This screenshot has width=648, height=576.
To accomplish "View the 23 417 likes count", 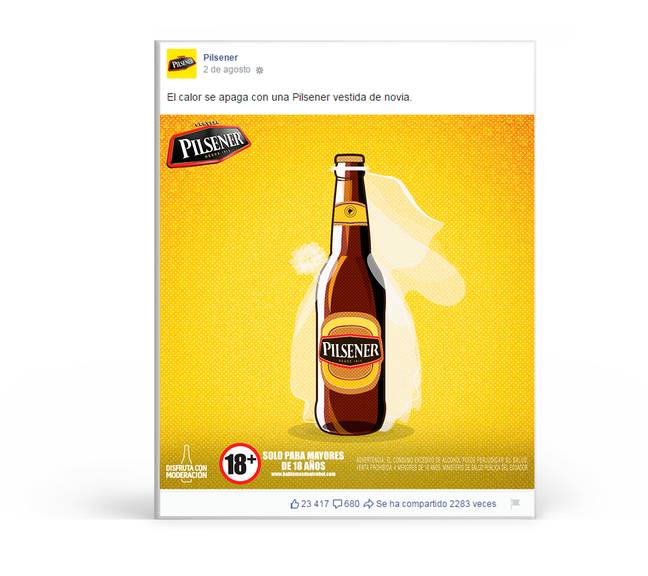I will coord(315,504).
